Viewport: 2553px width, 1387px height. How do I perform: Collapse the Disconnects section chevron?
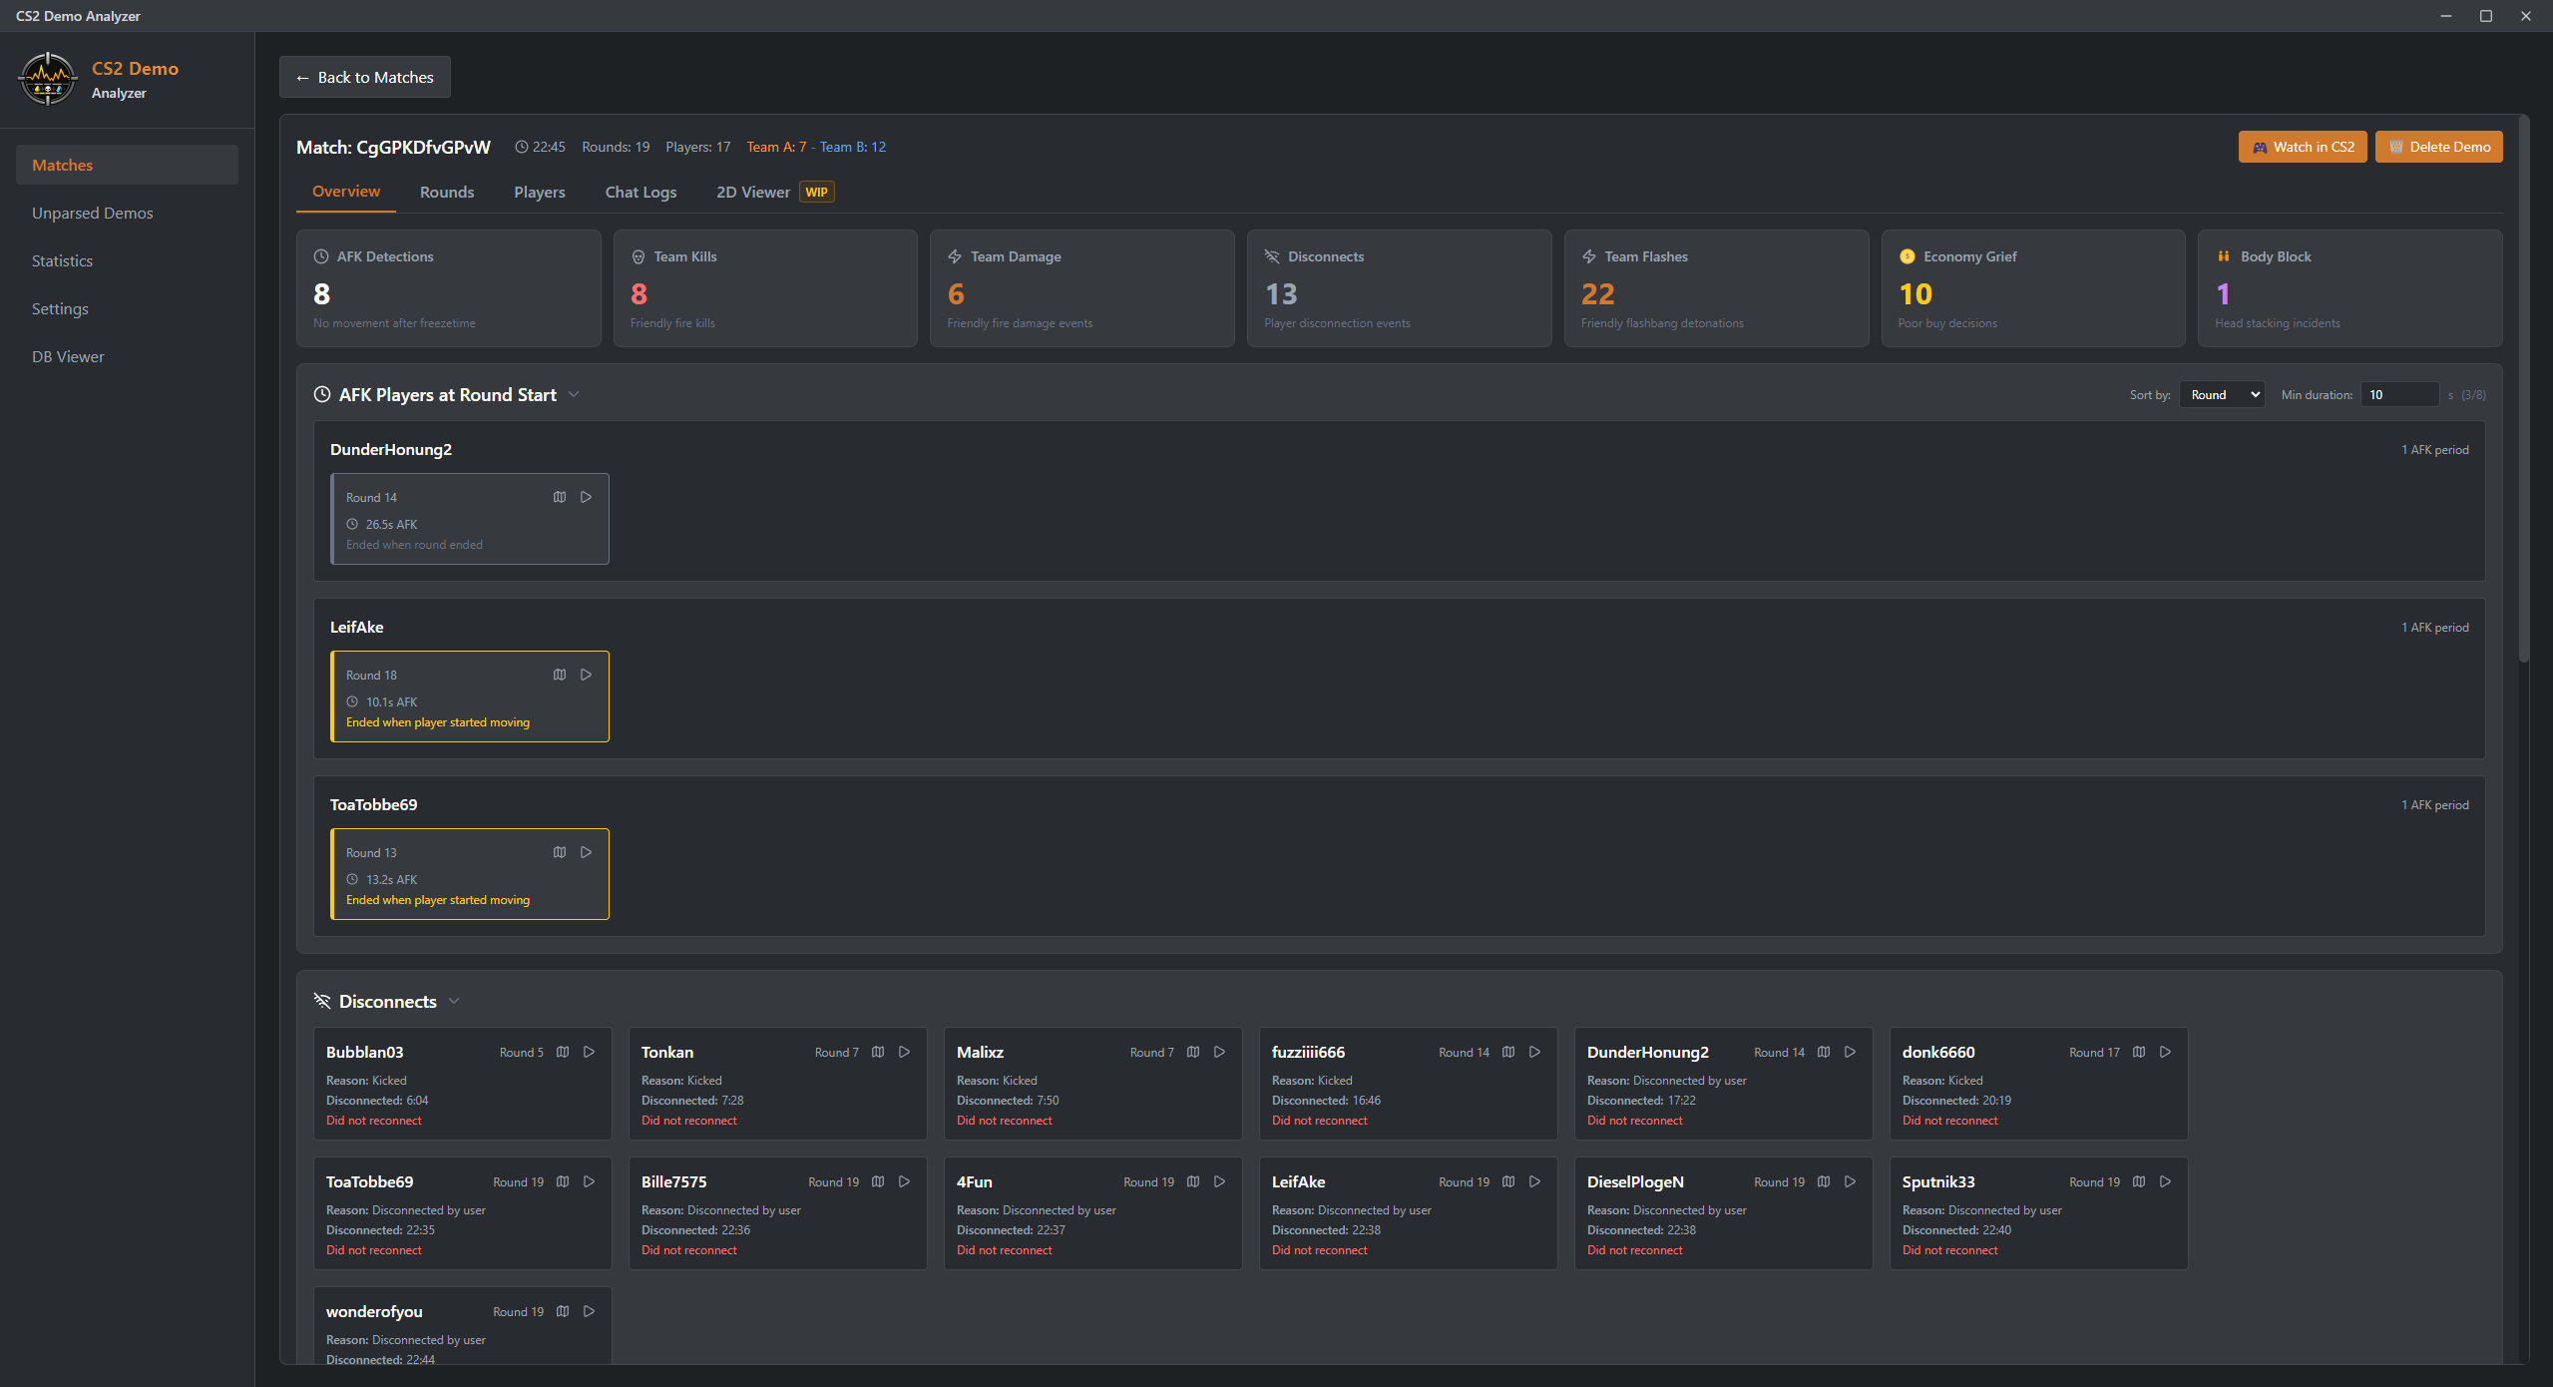[x=454, y=1001]
